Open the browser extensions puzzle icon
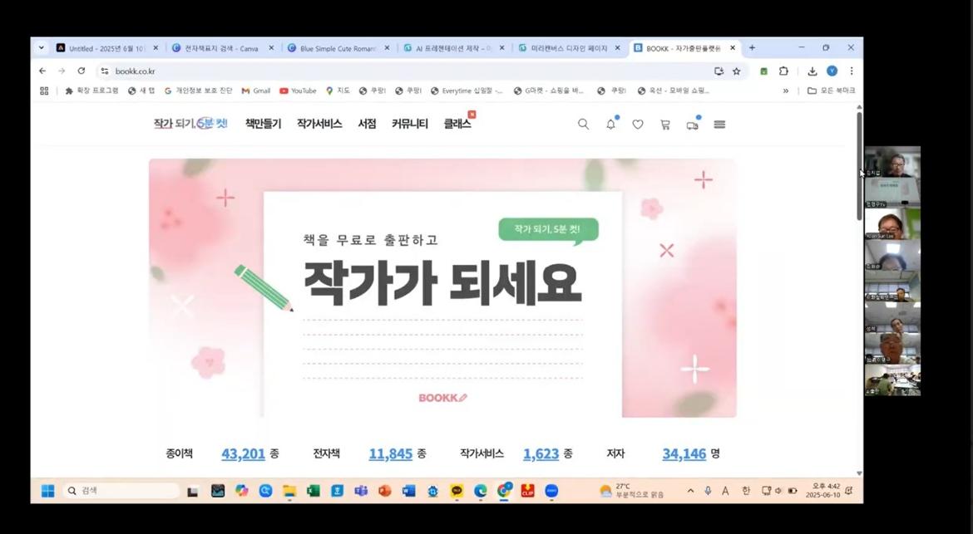973x534 pixels. 783,71
